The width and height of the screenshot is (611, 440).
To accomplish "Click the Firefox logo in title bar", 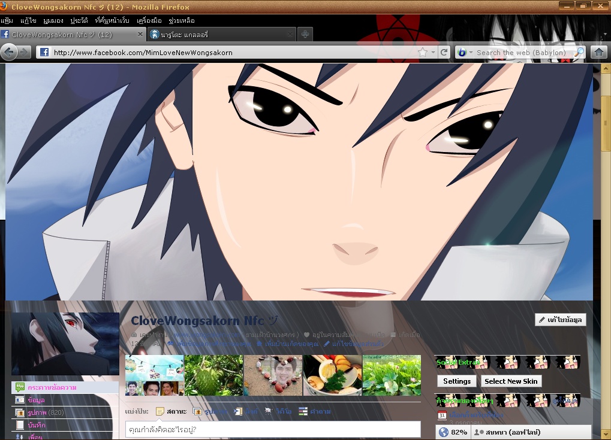I will coord(3,6).
